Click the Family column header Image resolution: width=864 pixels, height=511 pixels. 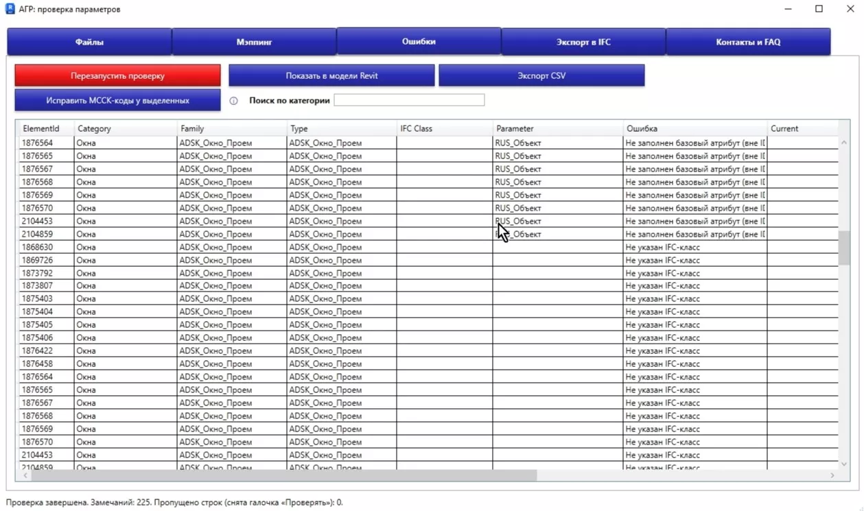click(x=232, y=128)
